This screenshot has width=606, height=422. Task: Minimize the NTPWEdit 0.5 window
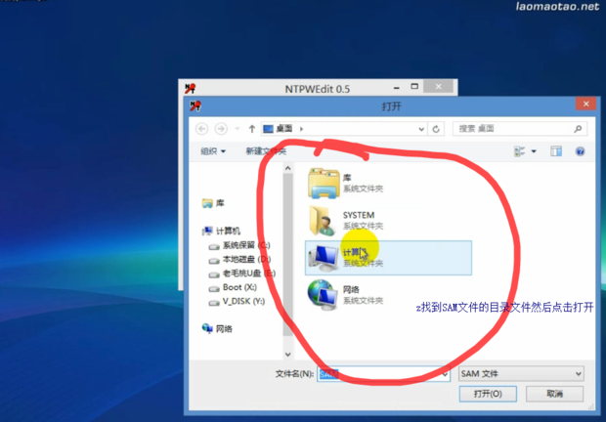coord(397,88)
